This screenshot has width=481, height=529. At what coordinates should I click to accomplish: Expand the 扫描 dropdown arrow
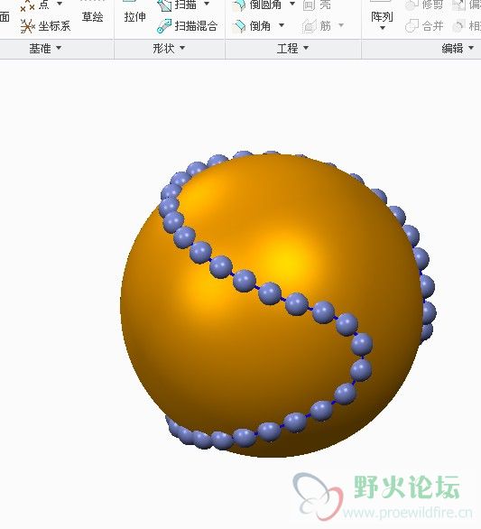[207, 4]
